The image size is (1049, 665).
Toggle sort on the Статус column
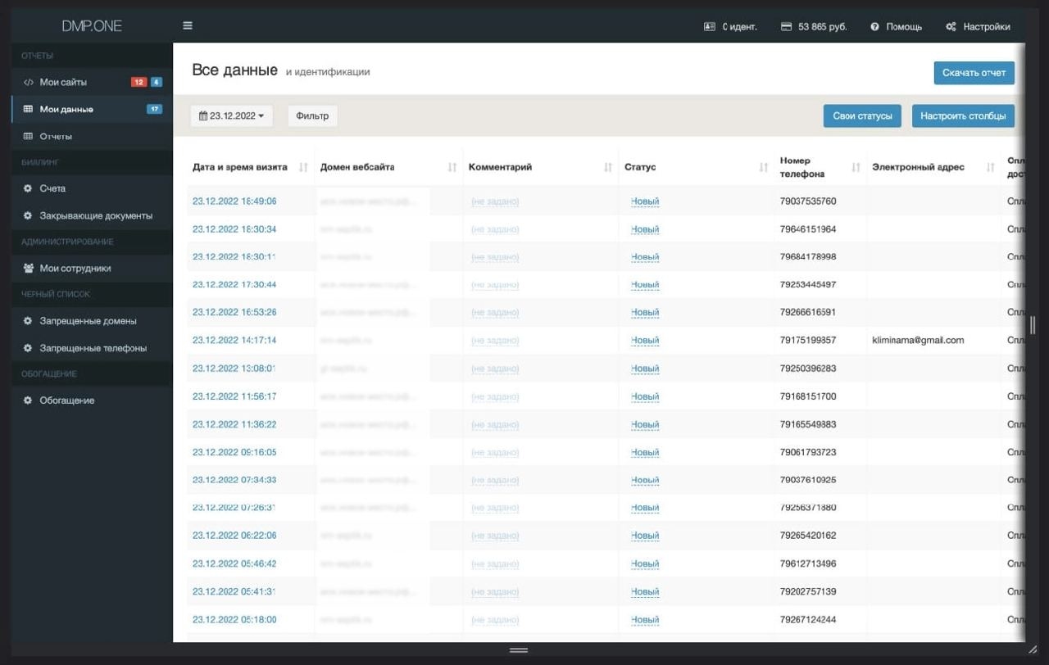pyautogui.click(x=764, y=167)
